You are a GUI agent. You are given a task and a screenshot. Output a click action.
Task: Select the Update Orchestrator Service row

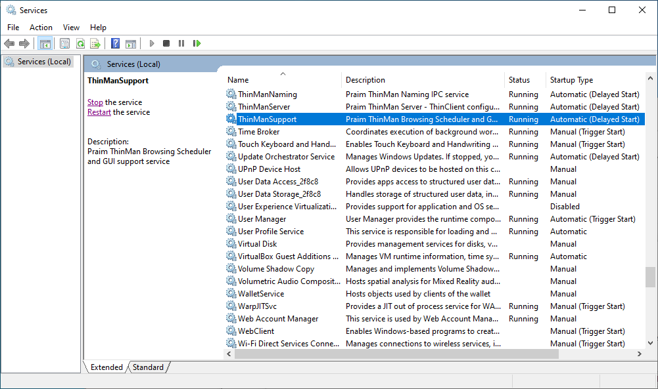tap(434, 157)
